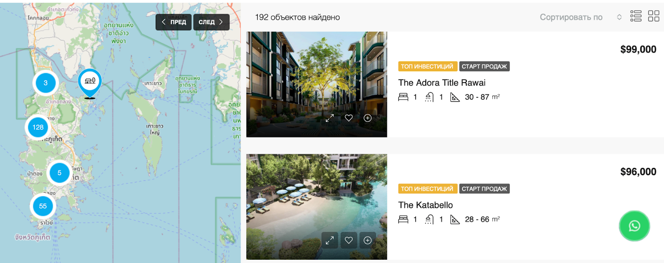Open The Katabello listing title
This screenshot has width=664, height=263.
point(425,205)
